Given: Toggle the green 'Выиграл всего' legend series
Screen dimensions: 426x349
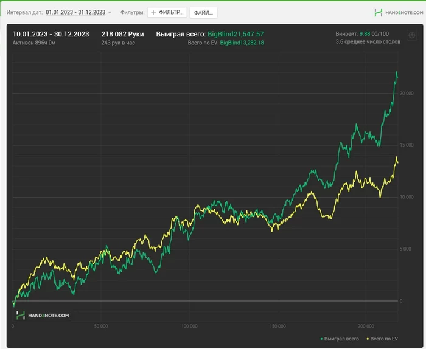Looking at the screenshot, I should [x=342, y=338].
